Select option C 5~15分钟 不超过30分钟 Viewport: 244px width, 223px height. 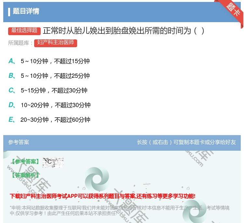pos(48,91)
